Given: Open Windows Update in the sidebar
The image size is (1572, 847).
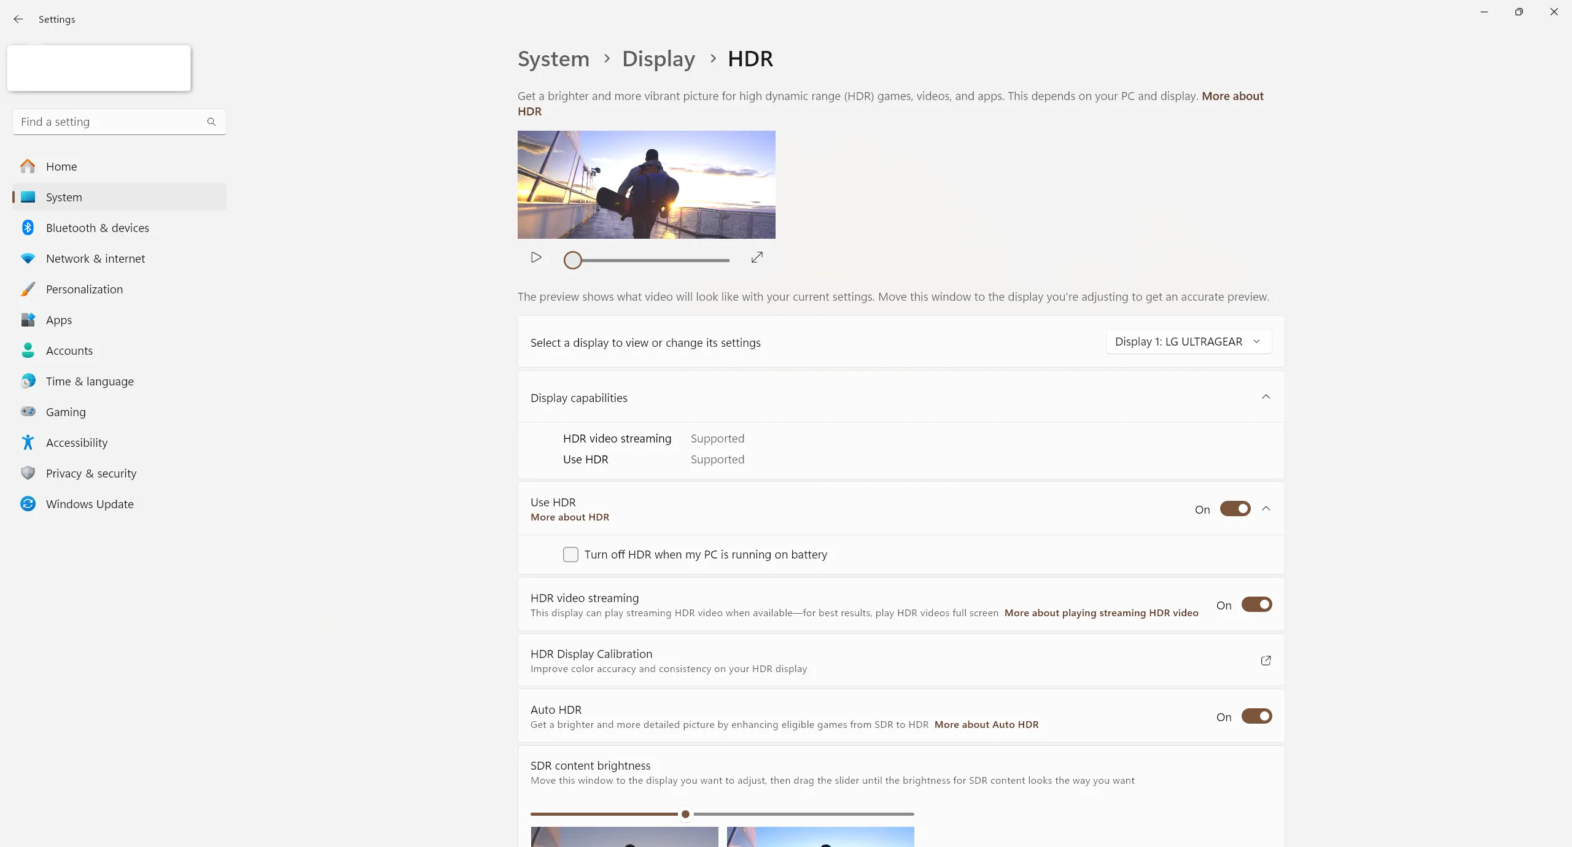Looking at the screenshot, I should point(90,504).
